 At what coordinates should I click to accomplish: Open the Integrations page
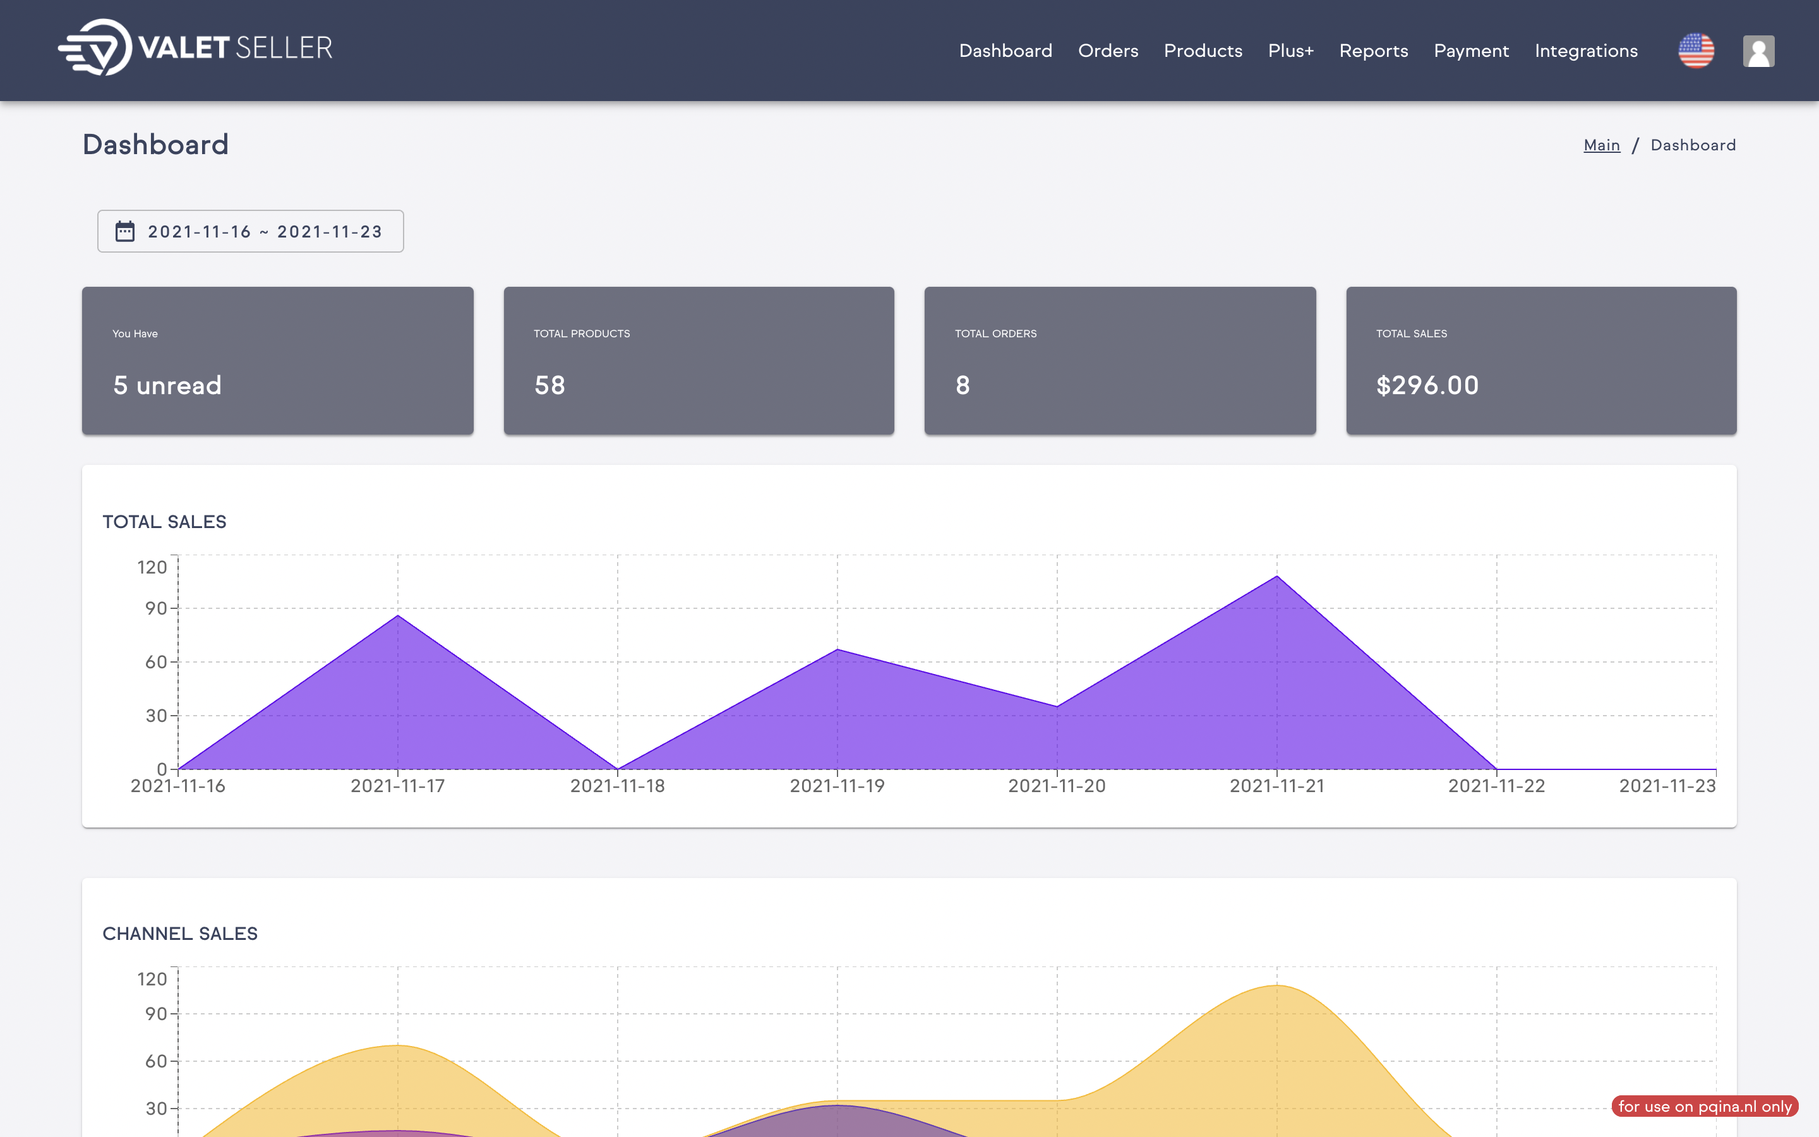[1585, 51]
